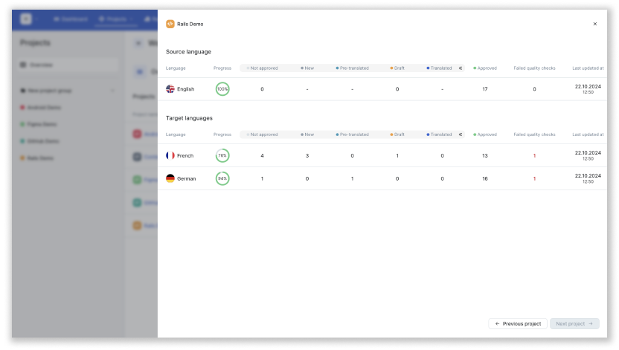Screen dimensions: 619x350
Task: Click Target languages Translated column header
Action: point(439,135)
